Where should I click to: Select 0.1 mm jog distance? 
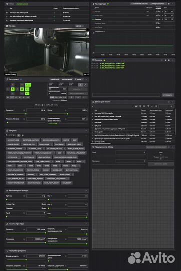pos(8,97)
